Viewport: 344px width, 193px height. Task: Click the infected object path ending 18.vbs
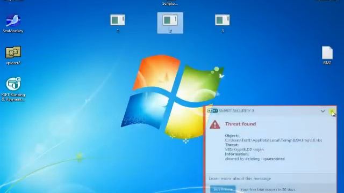click(x=274, y=140)
